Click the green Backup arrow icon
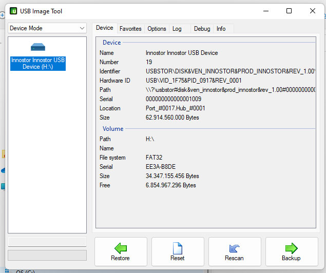 (x=291, y=248)
